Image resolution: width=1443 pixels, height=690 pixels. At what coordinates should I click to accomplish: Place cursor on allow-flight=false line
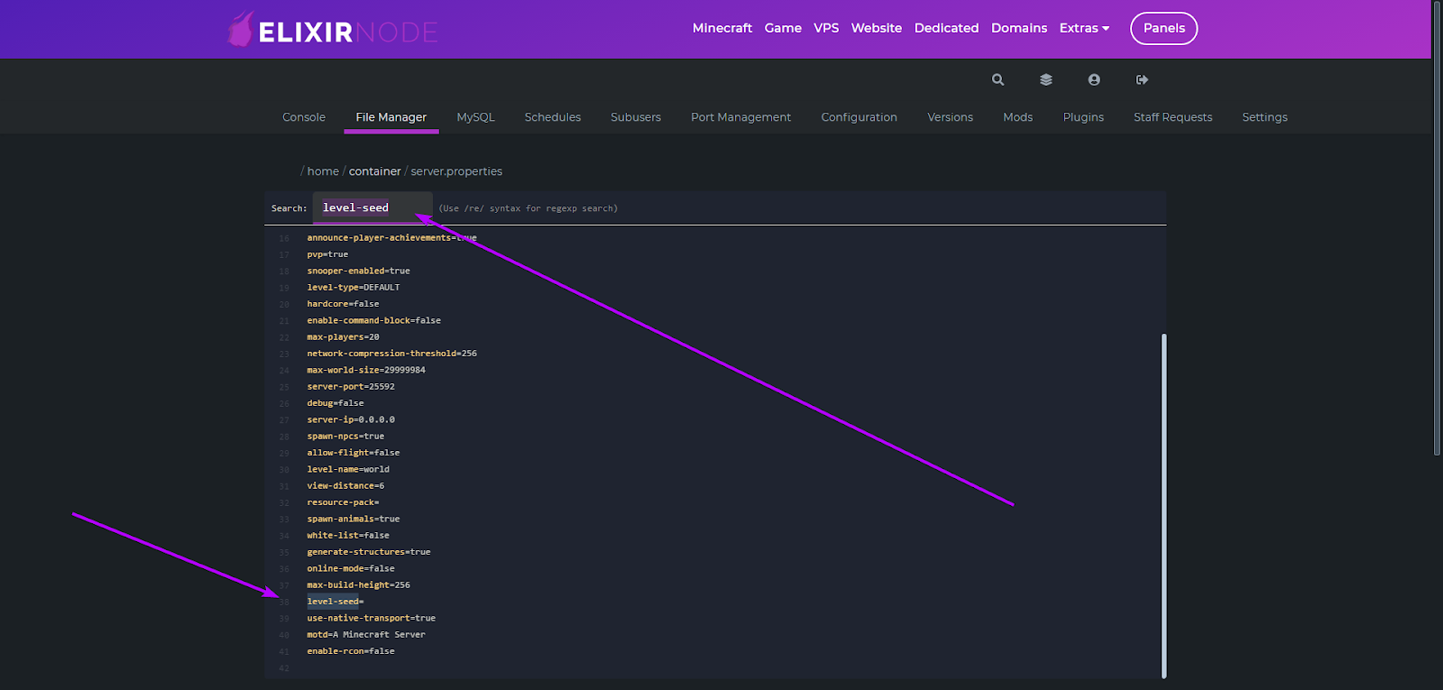coord(354,453)
